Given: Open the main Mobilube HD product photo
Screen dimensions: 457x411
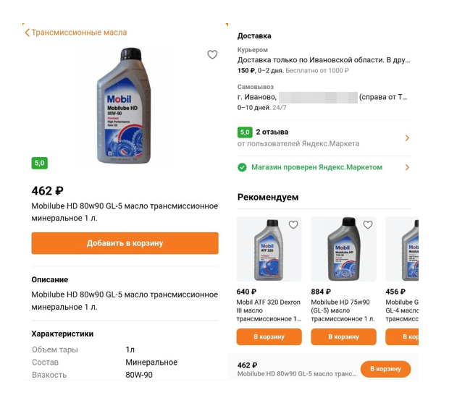Looking at the screenshot, I should [x=124, y=105].
